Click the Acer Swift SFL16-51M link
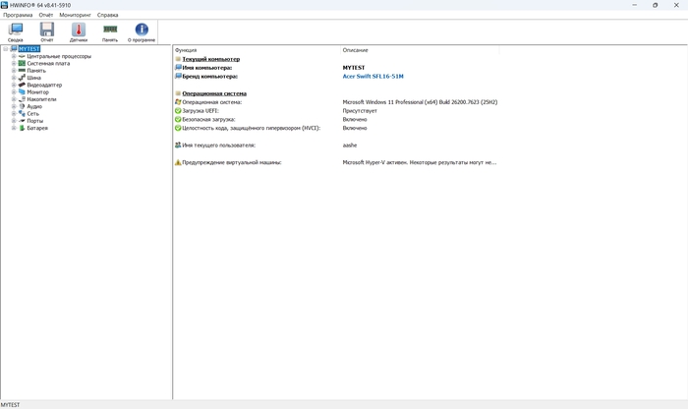 [373, 76]
